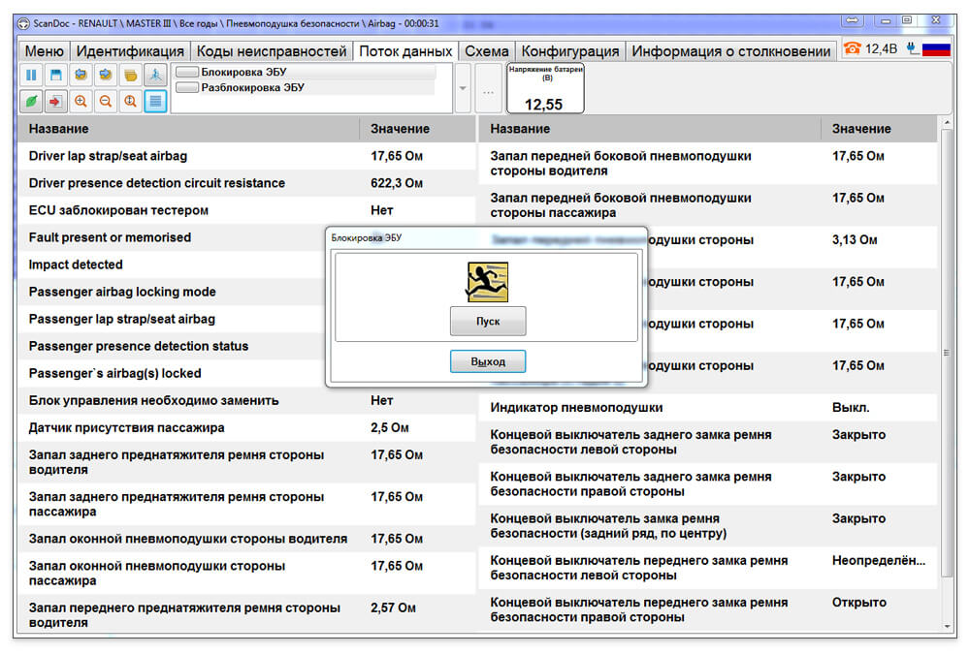The width and height of the screenshot is (970, 654).
Task: Select ECU заблокирован тестером row
Action: coord(246,211)
